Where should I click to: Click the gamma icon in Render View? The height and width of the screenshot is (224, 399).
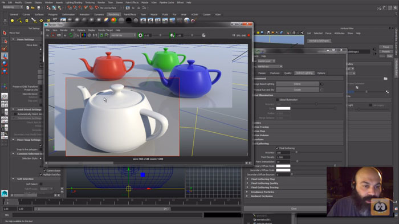[172, 35]
